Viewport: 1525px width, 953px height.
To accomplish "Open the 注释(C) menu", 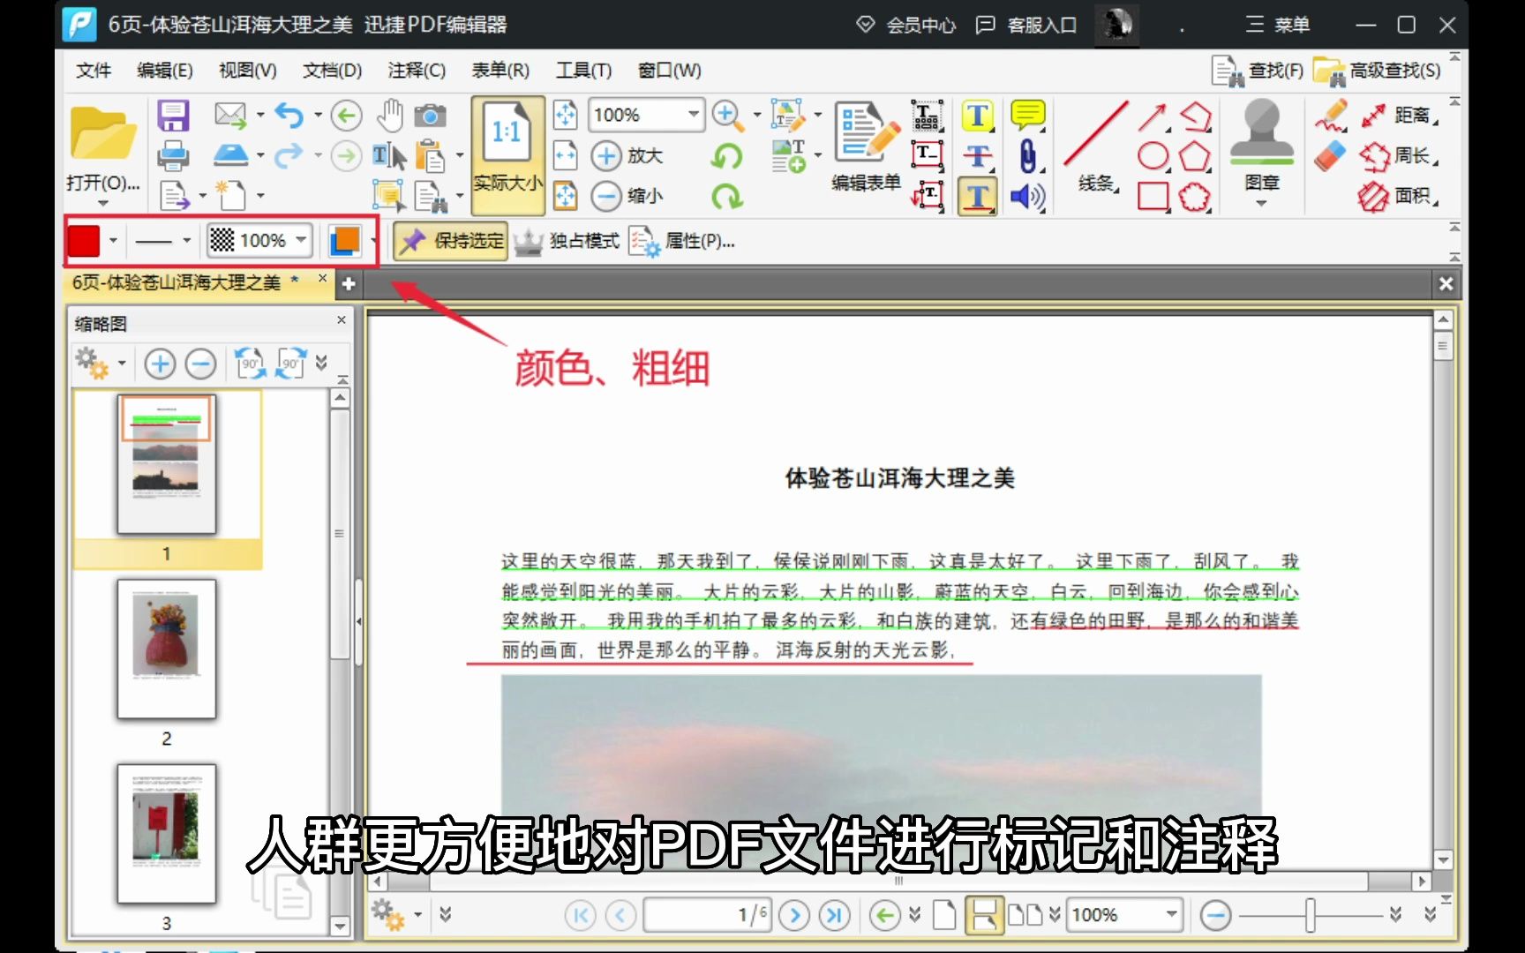I will click(x=416, y=71).
